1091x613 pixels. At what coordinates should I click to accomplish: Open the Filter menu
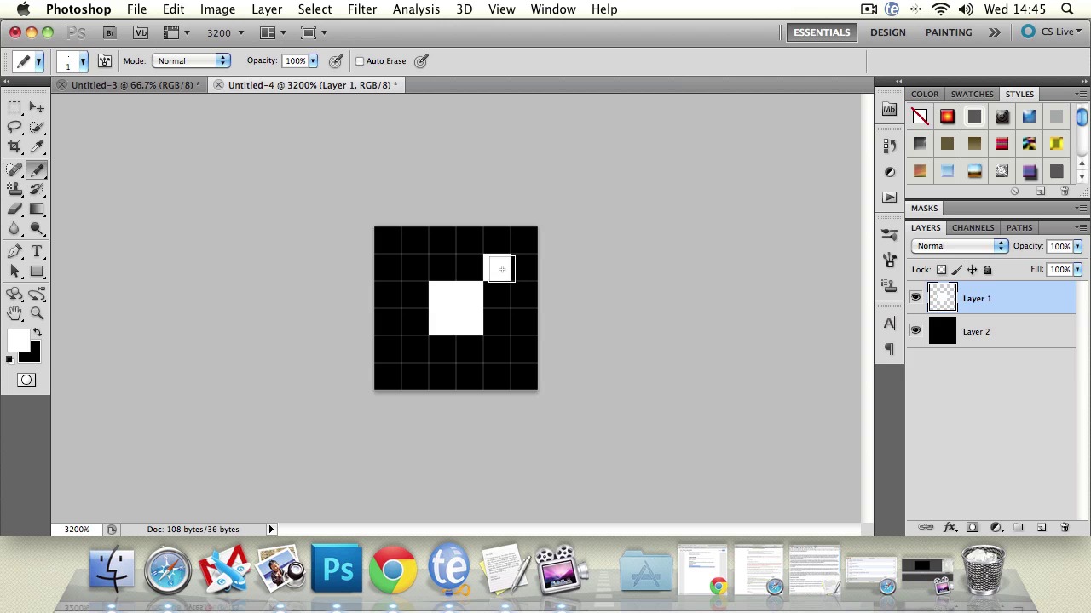coord(361,9)
